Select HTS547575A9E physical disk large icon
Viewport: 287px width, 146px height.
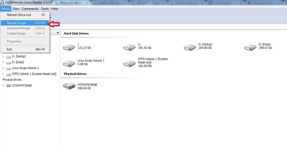(69, 86)
